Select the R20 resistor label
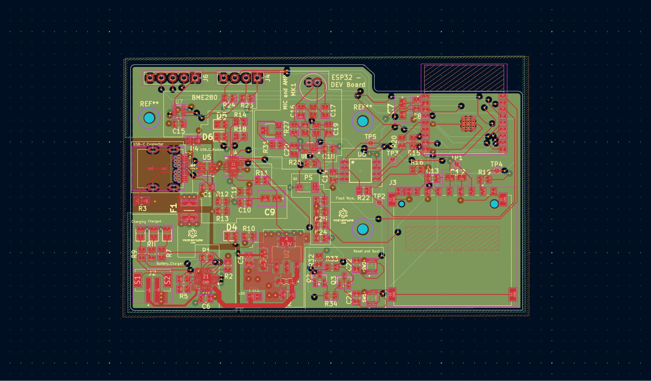Image resolution: width=651 pixels, height=381 pixels. [394, 141]
